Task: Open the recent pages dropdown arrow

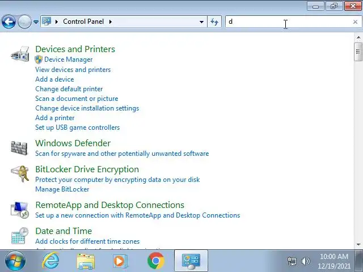Action: pos(36,22)
